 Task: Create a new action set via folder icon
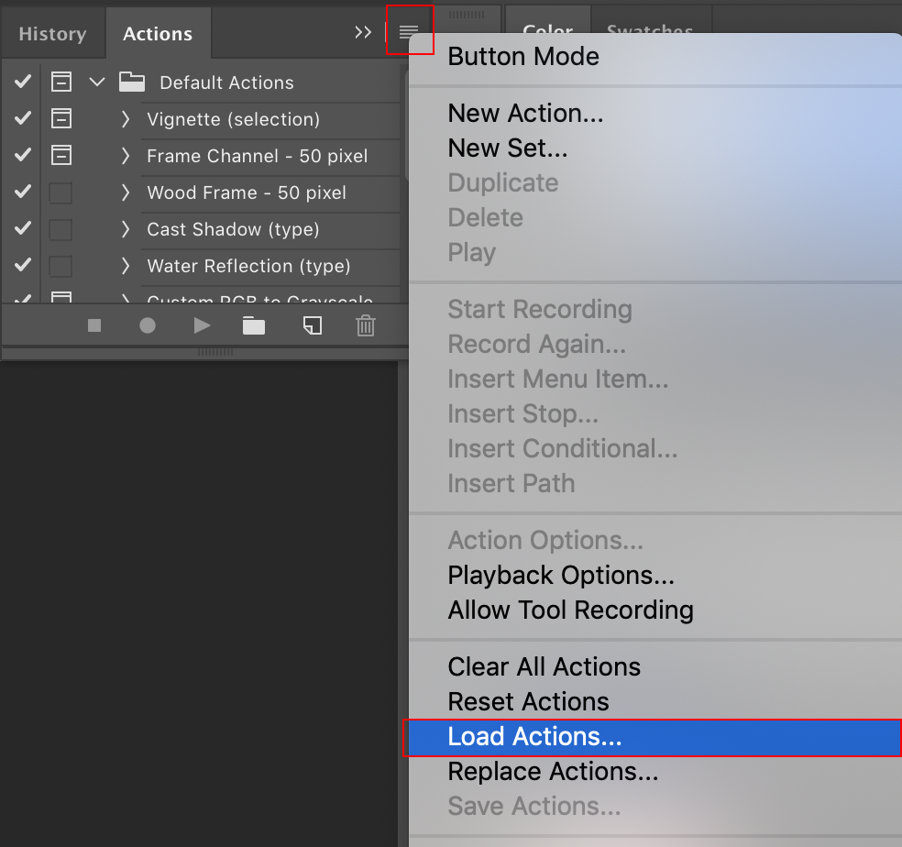254,325
